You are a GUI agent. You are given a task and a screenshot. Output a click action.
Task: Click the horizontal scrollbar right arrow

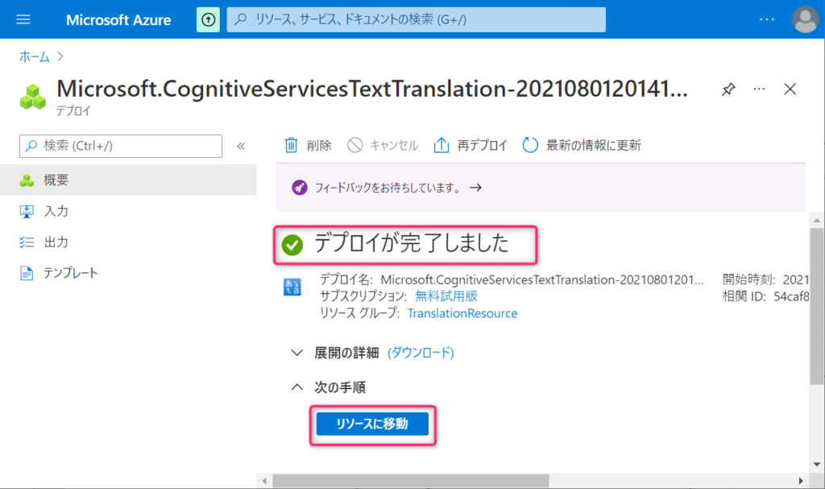[801, 481]
